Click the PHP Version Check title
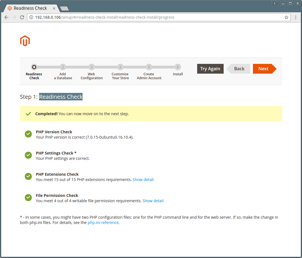 pyautogui.click(x=54, y=132)
